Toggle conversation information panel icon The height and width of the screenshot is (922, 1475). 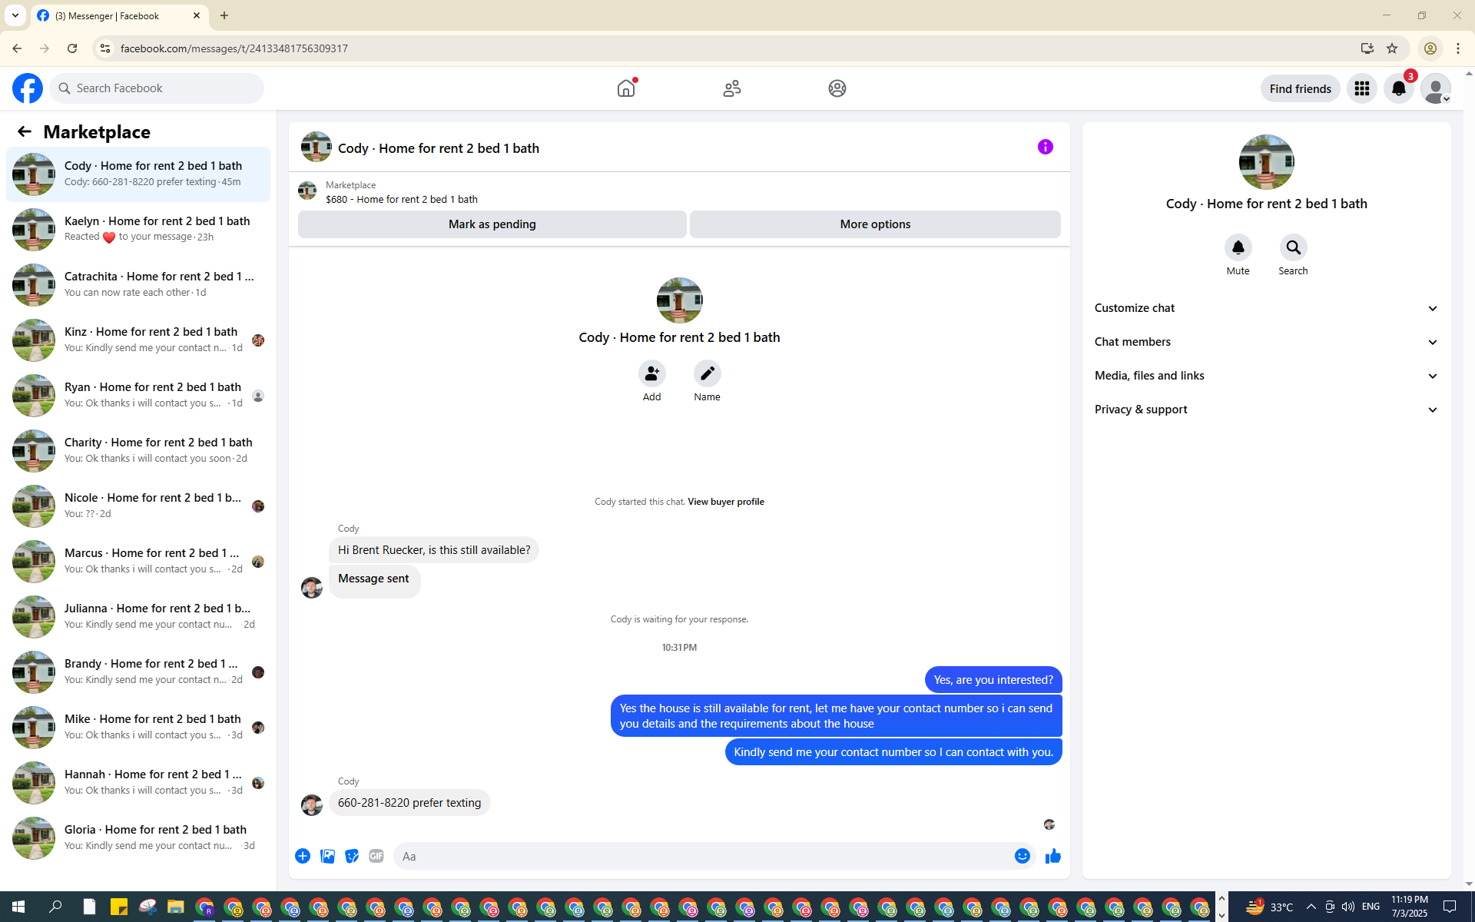tap(1045, 147)
